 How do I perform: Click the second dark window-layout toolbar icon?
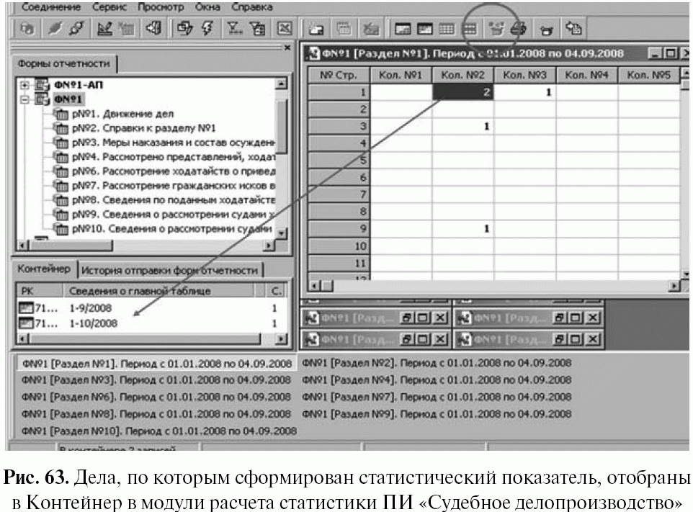click(424, 29)
